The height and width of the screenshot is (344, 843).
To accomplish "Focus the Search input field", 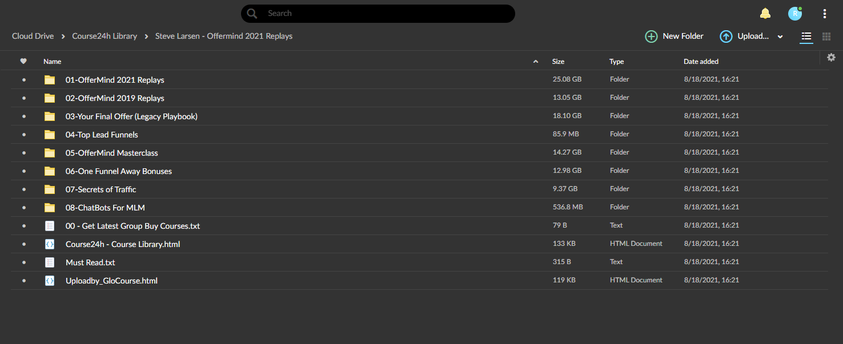I will click(x=378, y=14).
